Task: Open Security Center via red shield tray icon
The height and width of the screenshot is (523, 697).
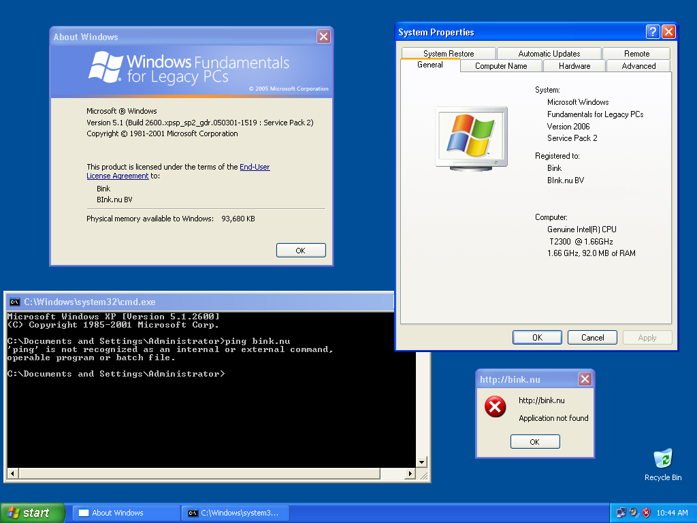Action: point(645,512)
